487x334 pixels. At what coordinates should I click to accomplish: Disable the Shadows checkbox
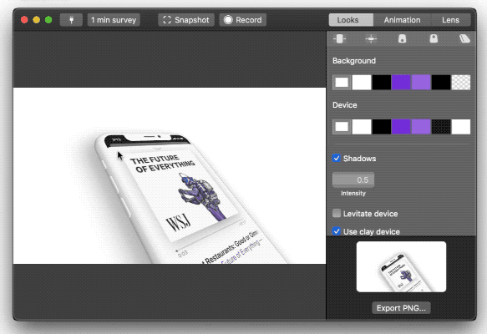click(x=337, y=158)
